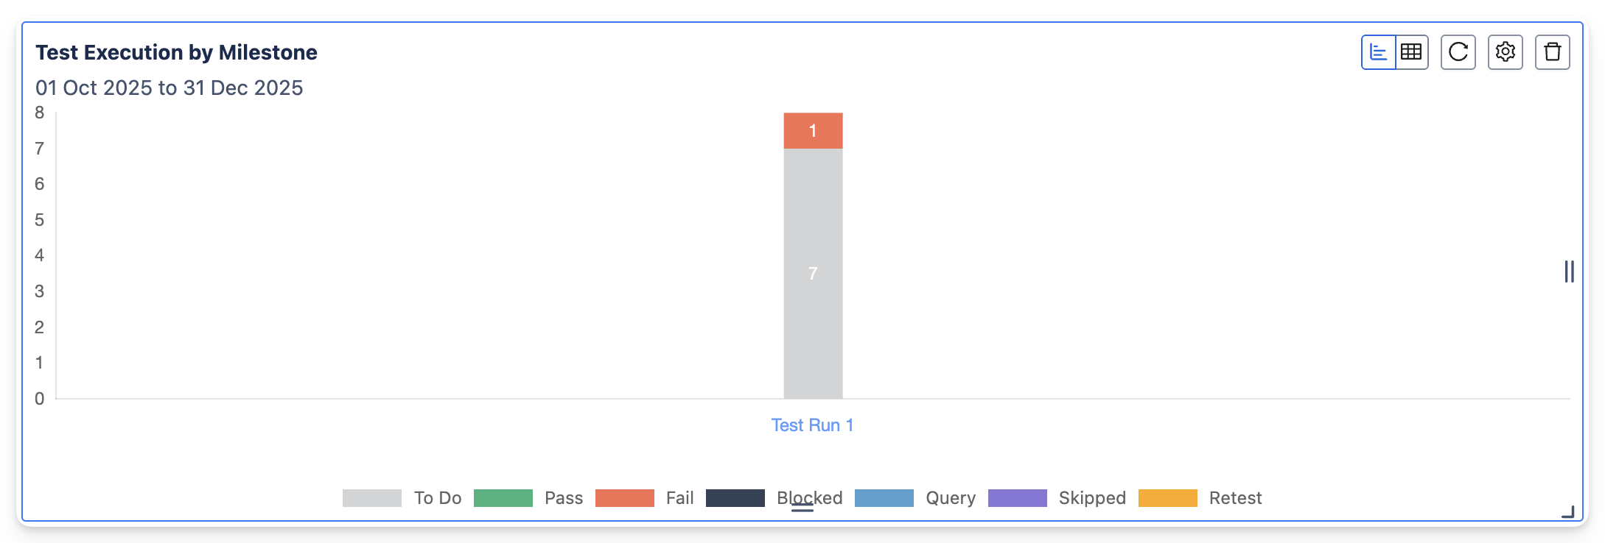
Task: Click the bottom-right corner resize handle
Action: (1567, 512)
